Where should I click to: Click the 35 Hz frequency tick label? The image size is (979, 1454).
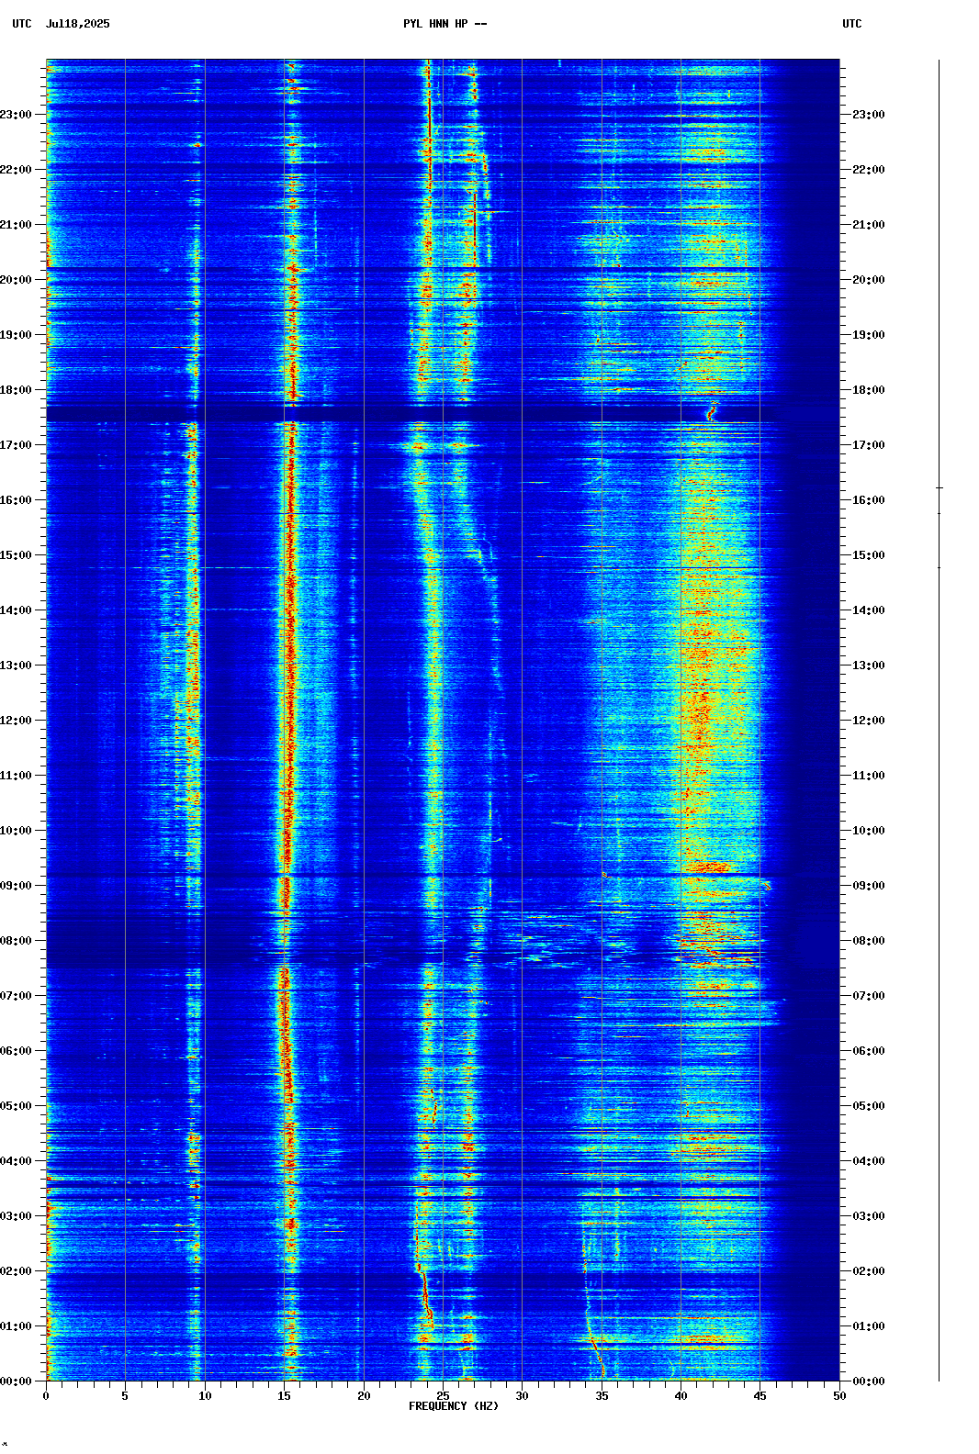click(x=602, y=1396)
